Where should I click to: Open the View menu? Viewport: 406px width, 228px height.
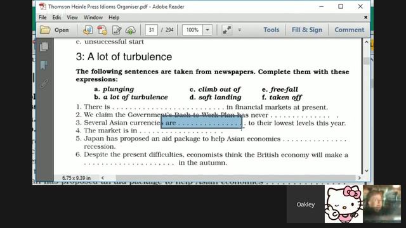click(x=72, y=17)
